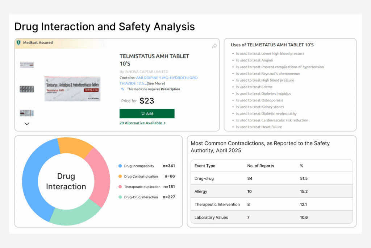This screenshot has width=371, height=248.
Task: Click the cart icon inside the Add button
Action: [x=143, y=113]
